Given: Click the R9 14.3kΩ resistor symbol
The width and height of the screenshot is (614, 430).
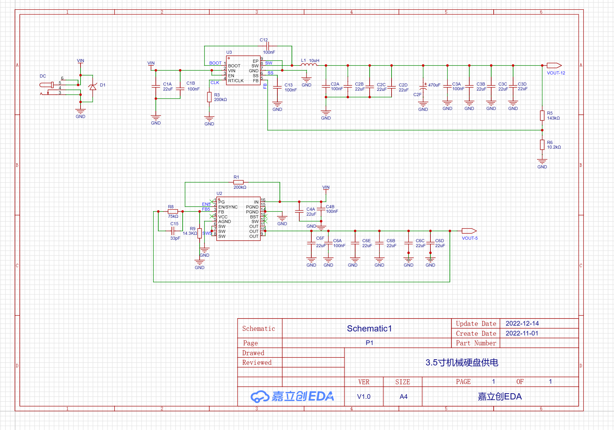Looking at the screenshot, I should 200,233.
